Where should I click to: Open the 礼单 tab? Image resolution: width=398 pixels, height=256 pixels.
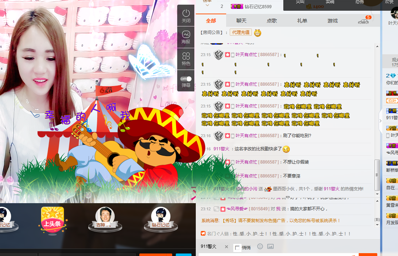302,21
